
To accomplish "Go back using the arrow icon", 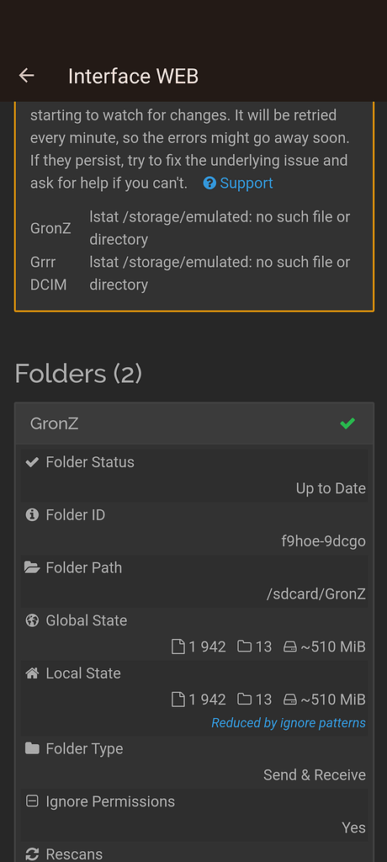I will pyautogui.click(x=26, y=76).
